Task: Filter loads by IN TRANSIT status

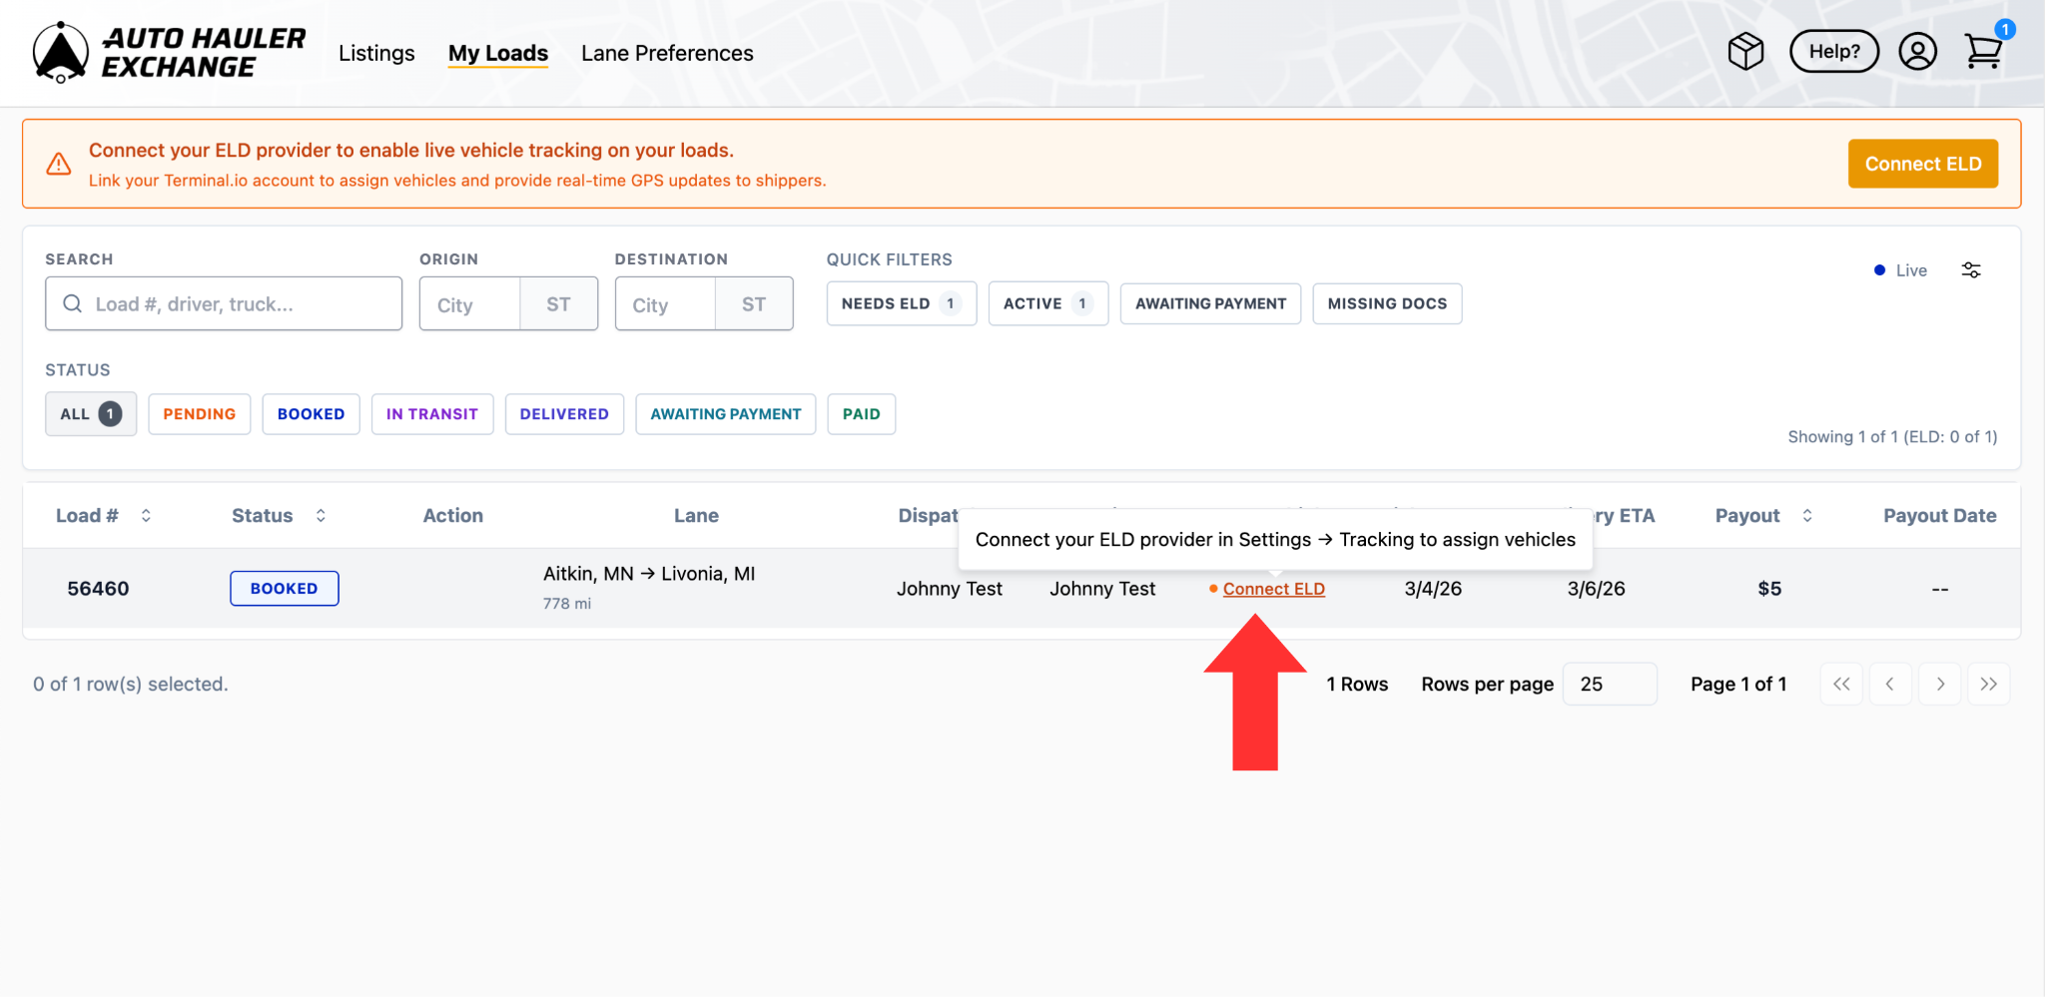Action: 431,414
